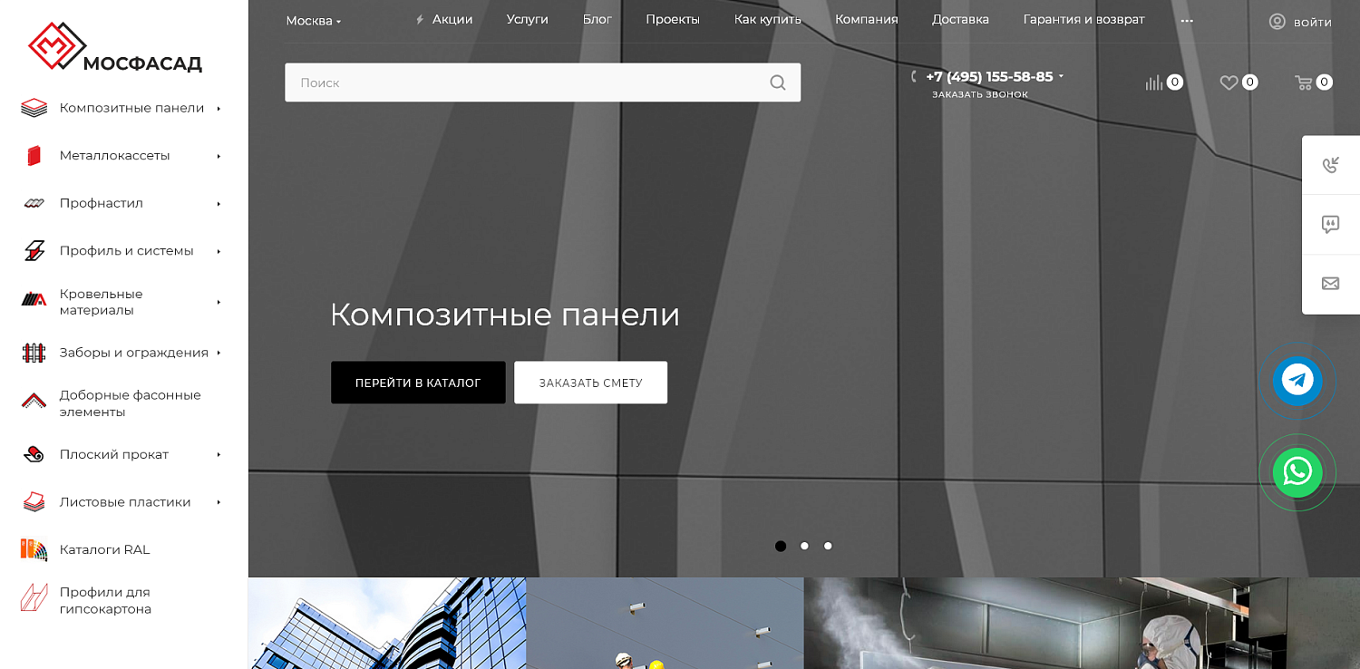This screenshot has width=1360, height=669.
Task: Open the Москва city dropdown
Action: click(x=314, y=21)
